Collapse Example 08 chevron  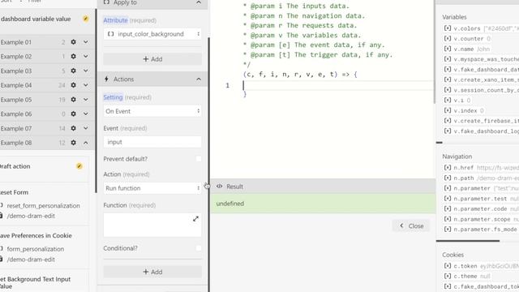86,143
